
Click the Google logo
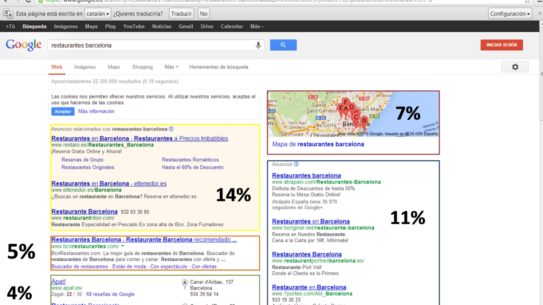pyautogui.click(x=24, y=45)
